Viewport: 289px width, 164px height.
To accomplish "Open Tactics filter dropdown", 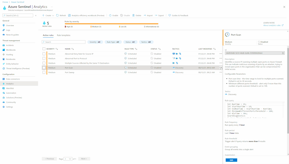I will click(x=146, y=42).
